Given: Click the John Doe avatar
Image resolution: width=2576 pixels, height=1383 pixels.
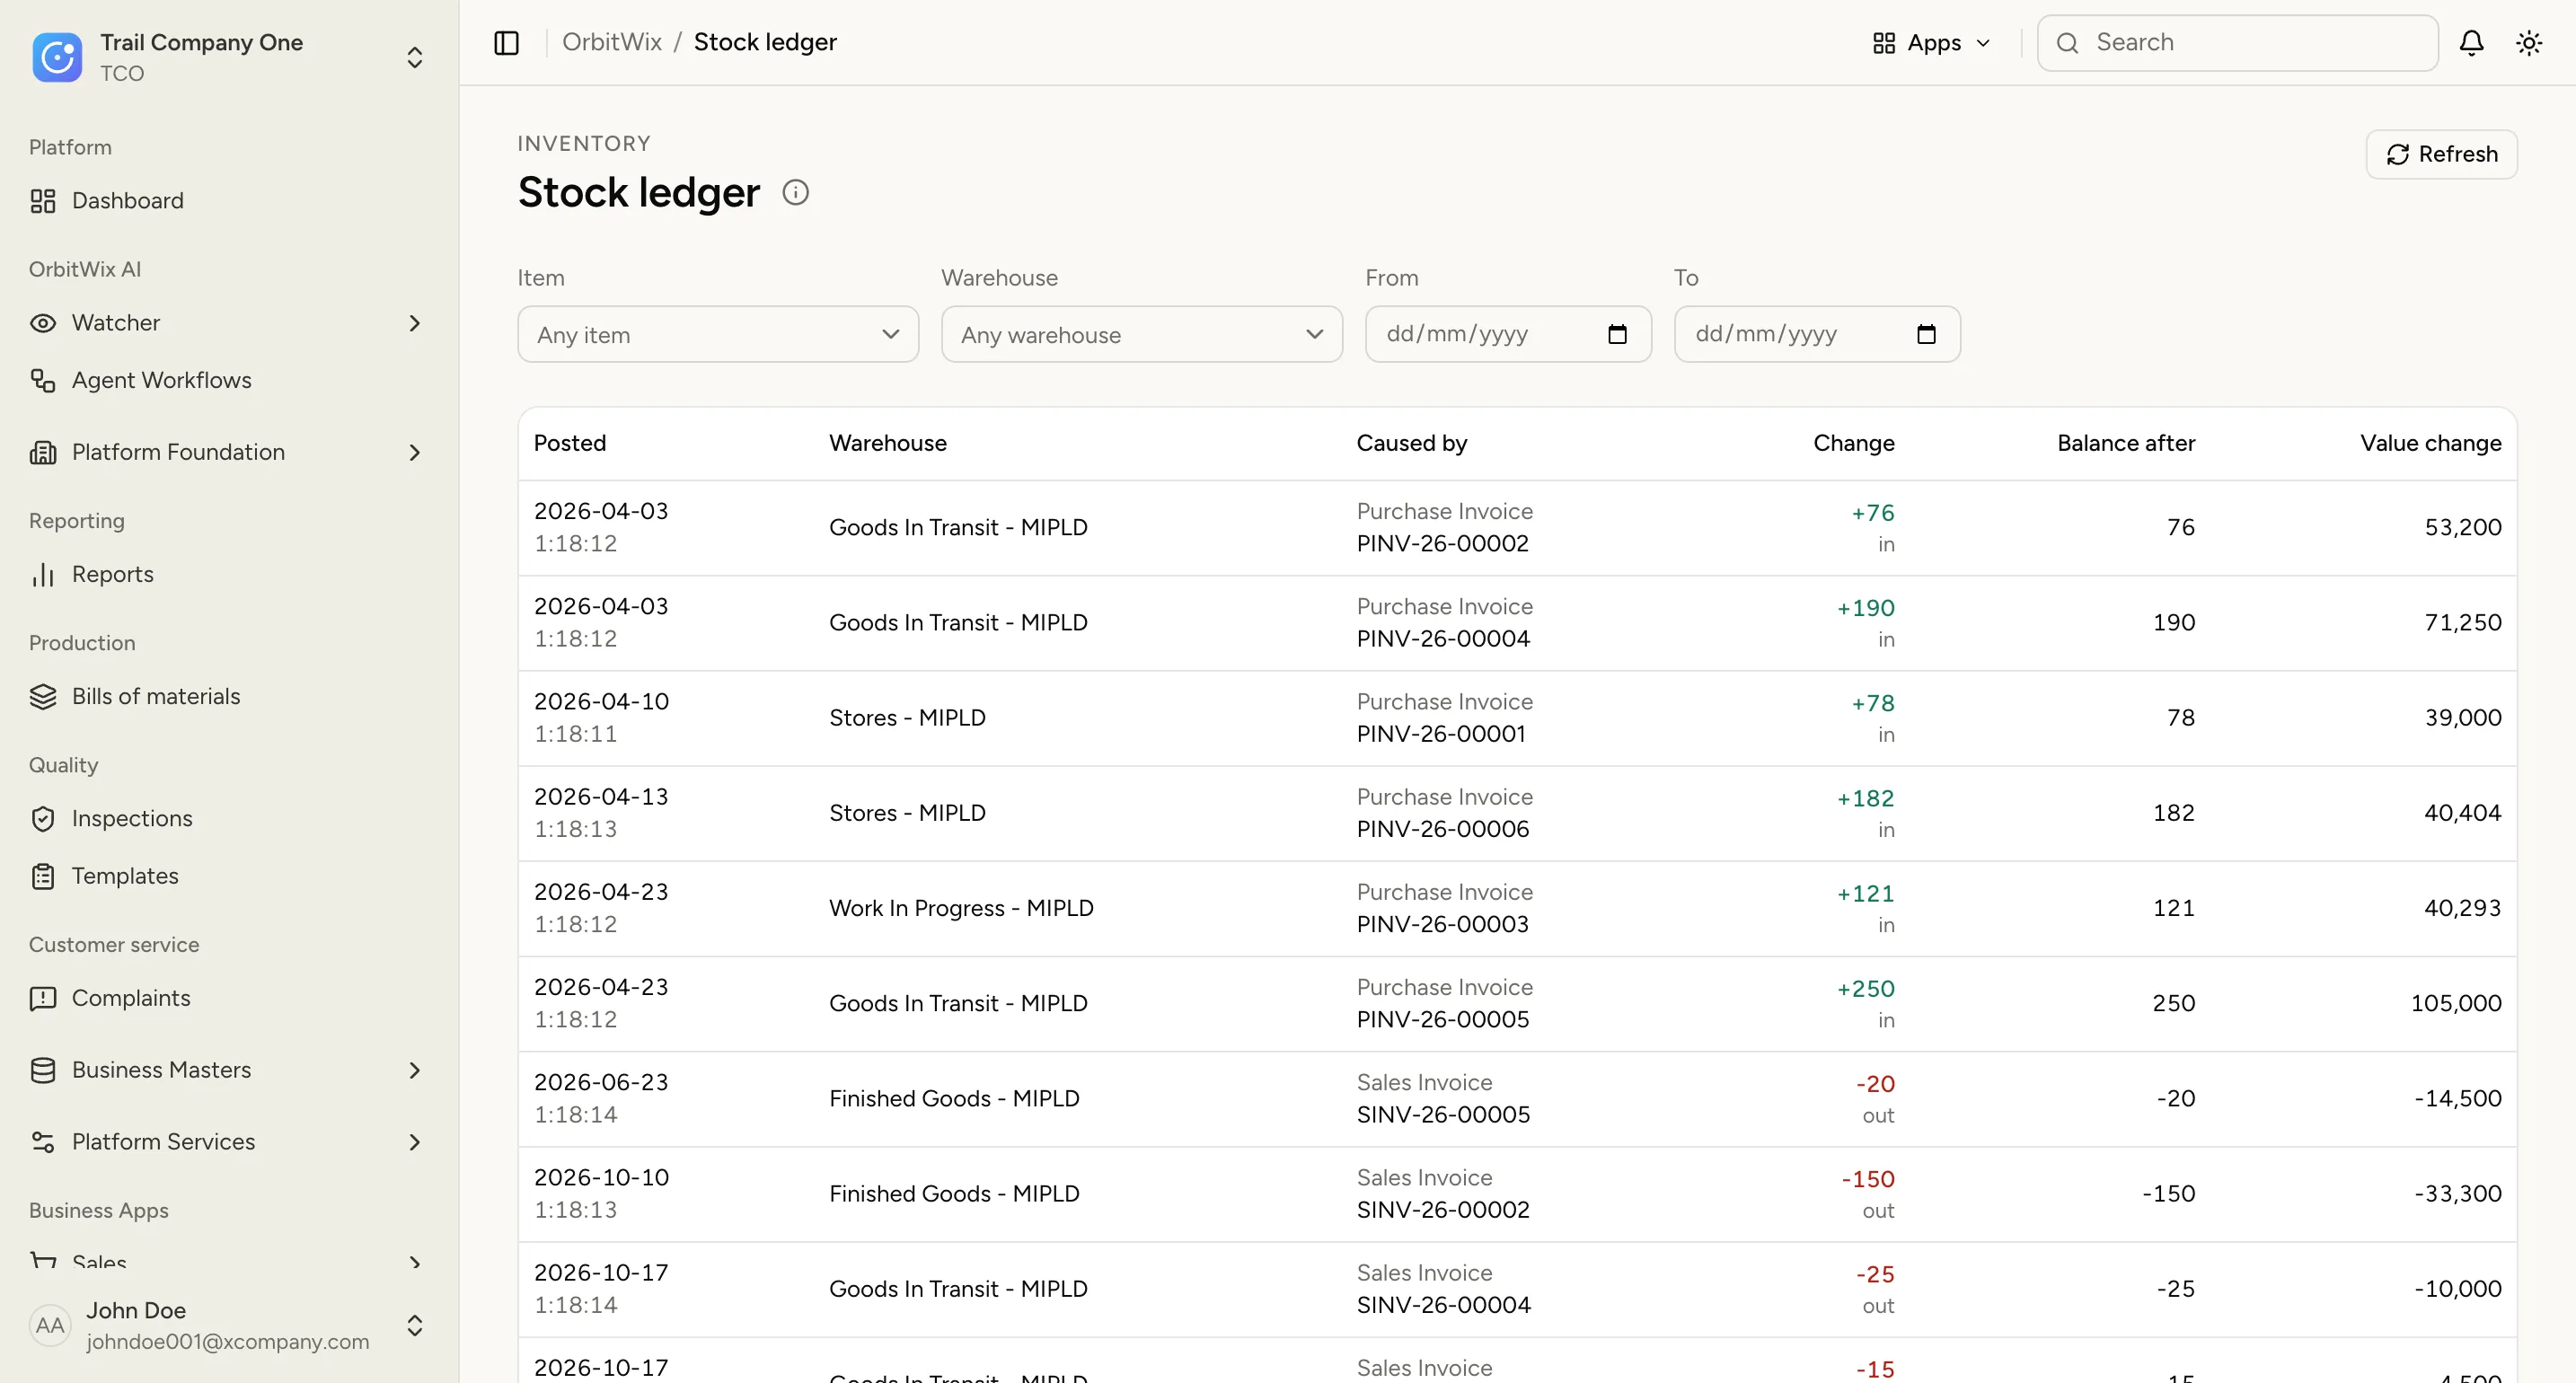Looking at the screenshot, I should (x=50, y=1325).
